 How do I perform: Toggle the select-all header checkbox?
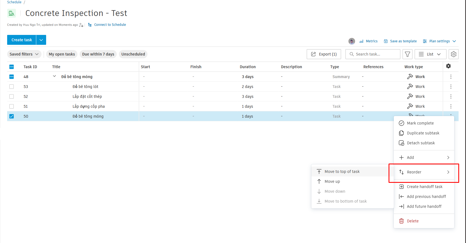pyautogui.click(x=12, y=67)
